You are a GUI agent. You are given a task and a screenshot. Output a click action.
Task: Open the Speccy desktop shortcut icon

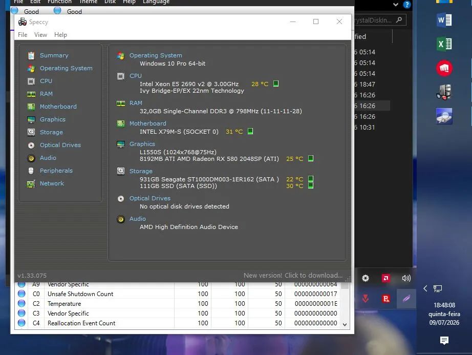444,92
